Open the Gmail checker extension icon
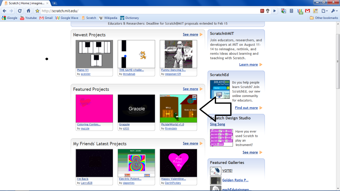The image size is (340, 191). point(307,11)
